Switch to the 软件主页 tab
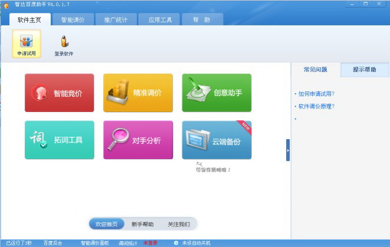The width and height of the screenshot is (390, 247). point(30,19)
